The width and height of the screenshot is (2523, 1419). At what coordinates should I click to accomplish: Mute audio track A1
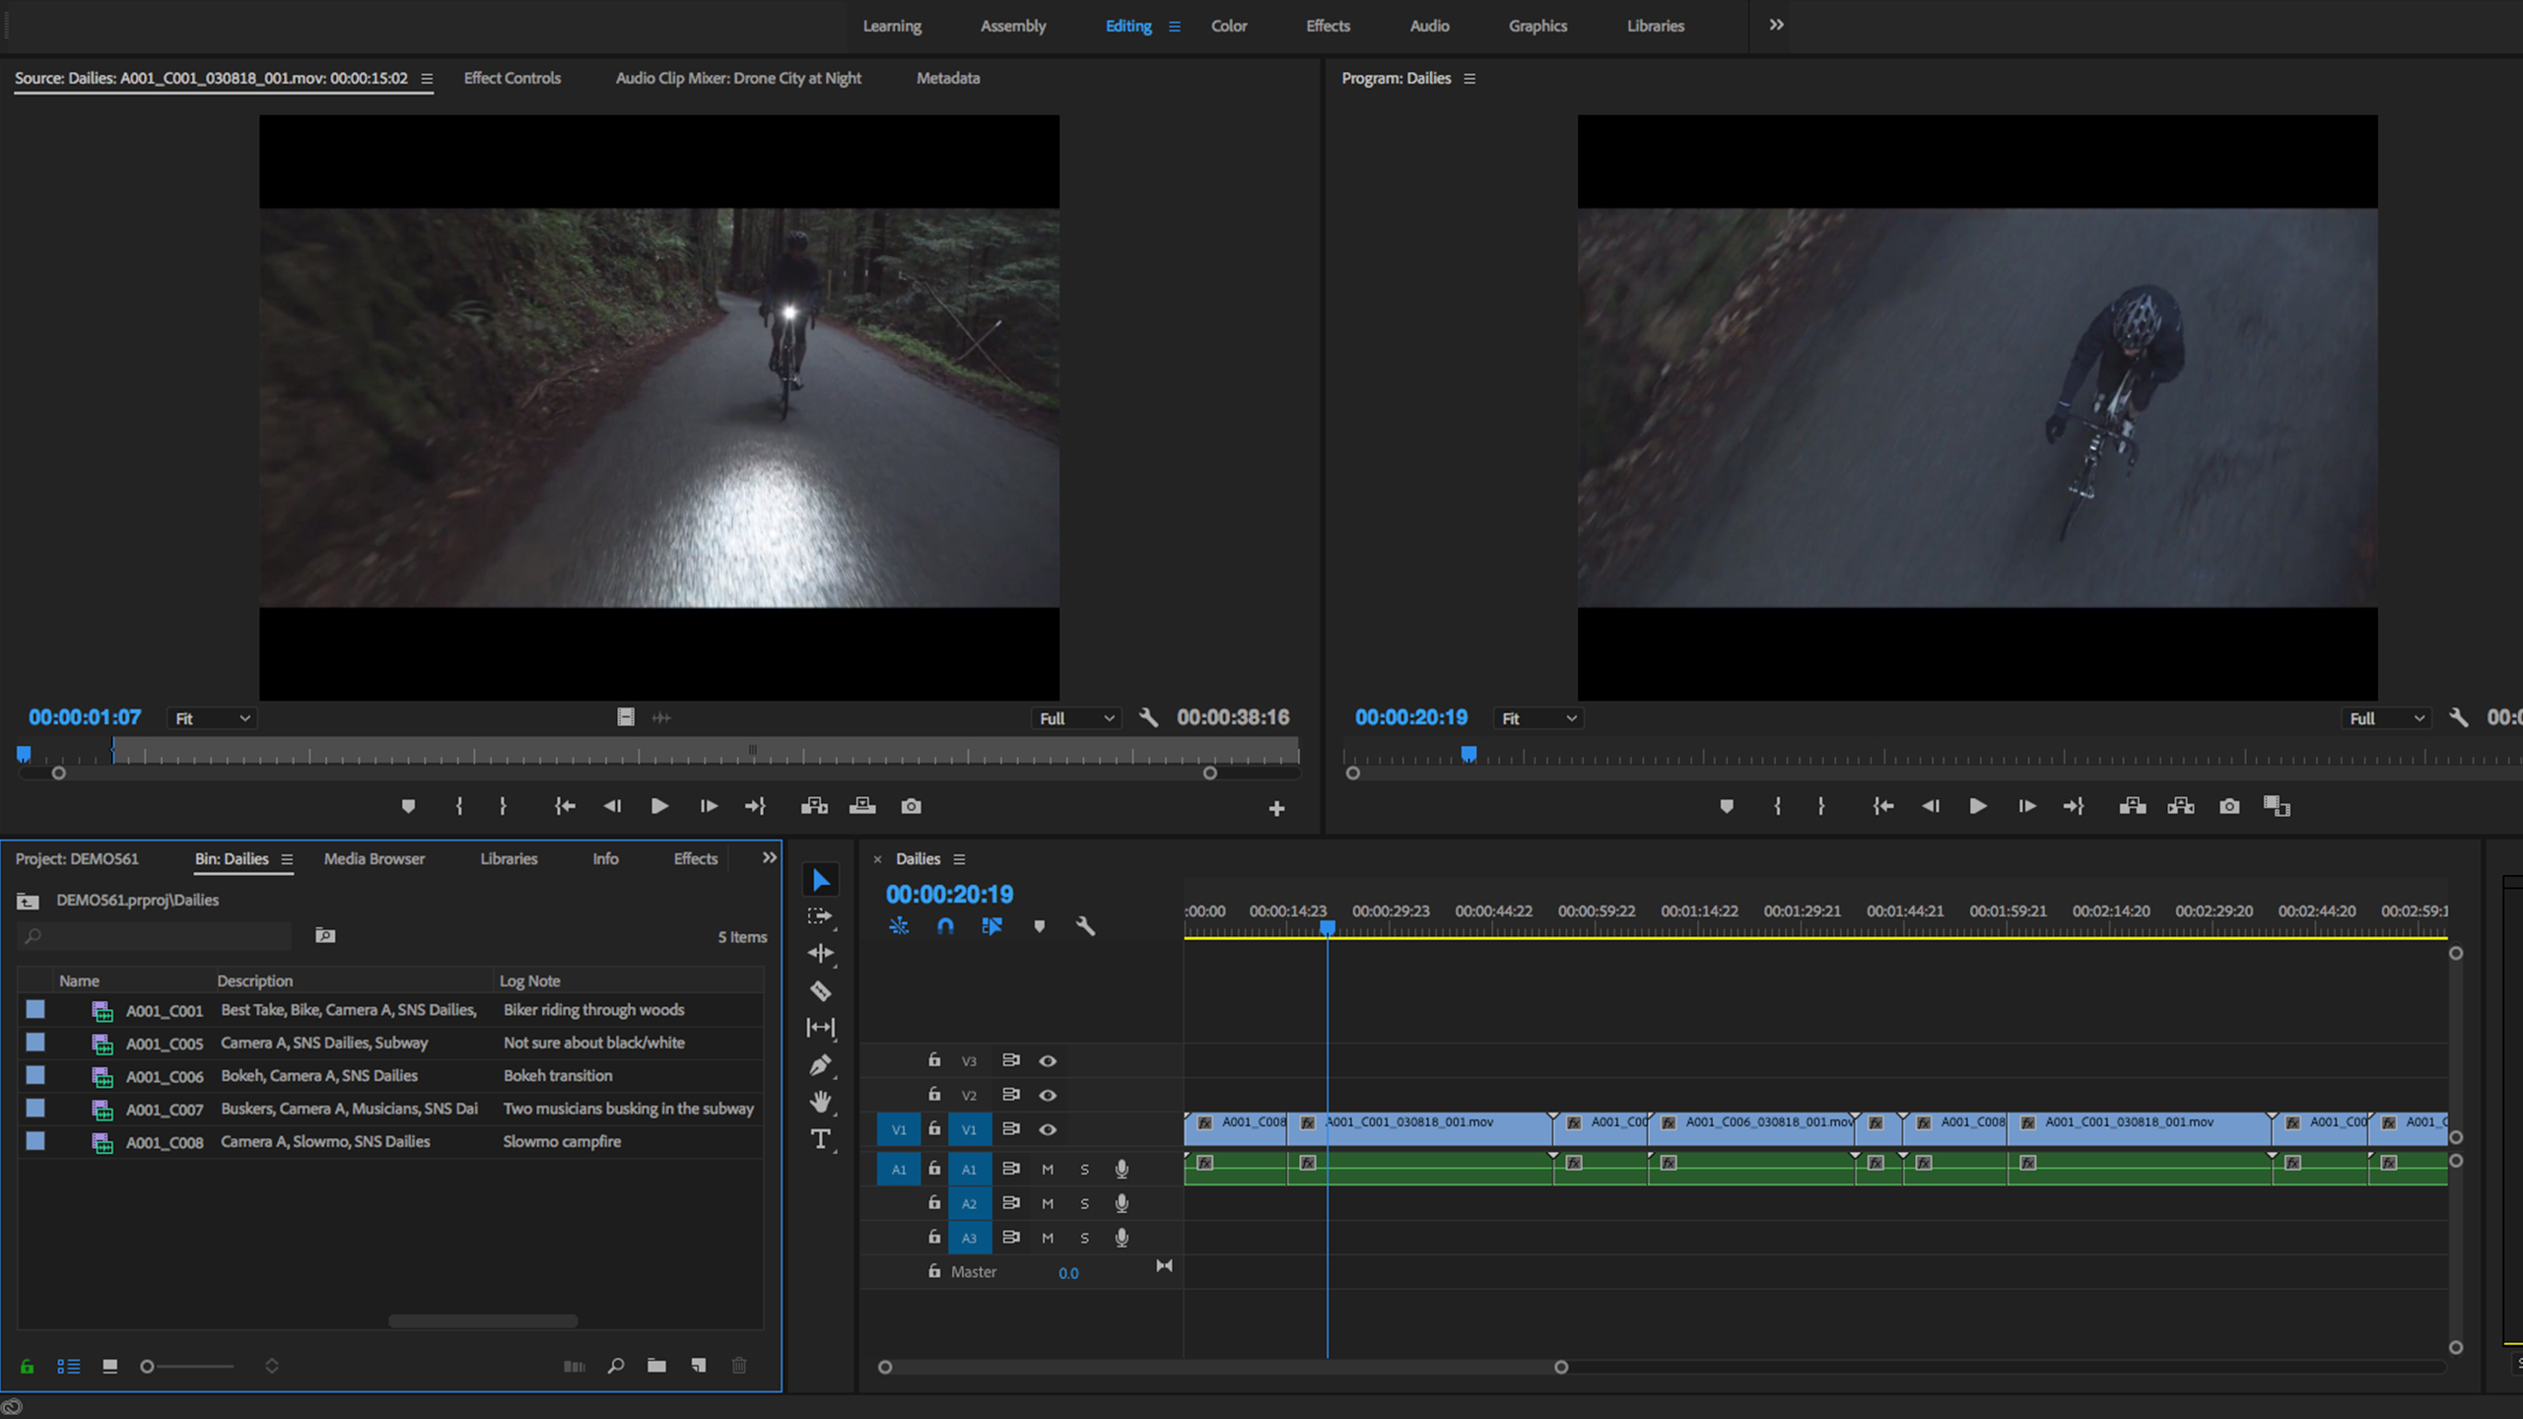click(1048, 1170)
